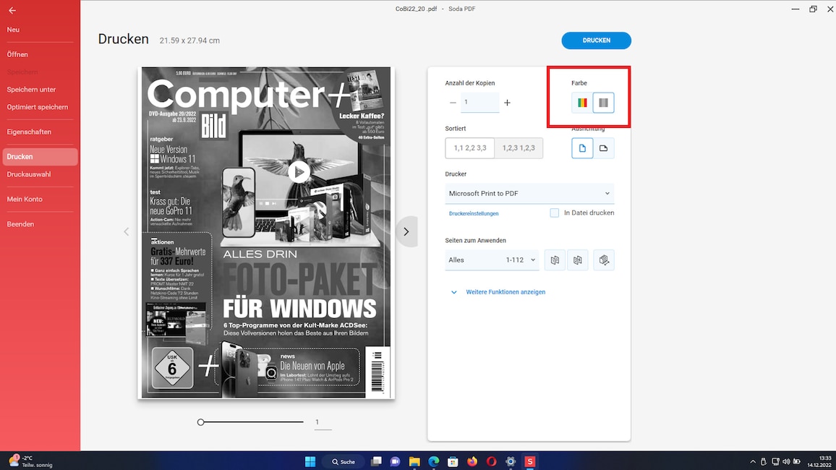Click the page number field below preview
836x470 pixels.
coord(323,422)
